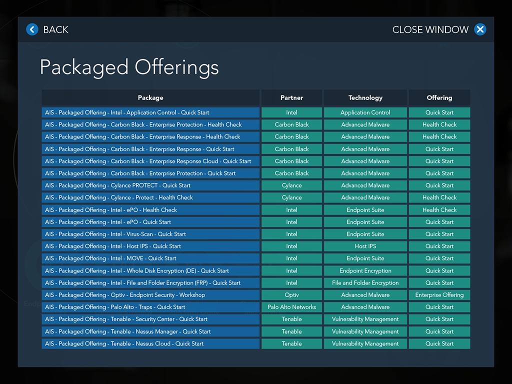Open Tenable Nessus Cloud Quick Start package
Screen dimensions: 512x384
click(x=150, y=343)
